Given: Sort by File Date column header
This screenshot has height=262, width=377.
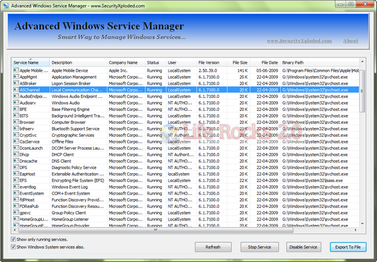Looking at the screenshot, I should (265, 63).
